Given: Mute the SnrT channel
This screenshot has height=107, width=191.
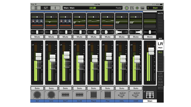Looking at the screenshot, I should 65,37.
